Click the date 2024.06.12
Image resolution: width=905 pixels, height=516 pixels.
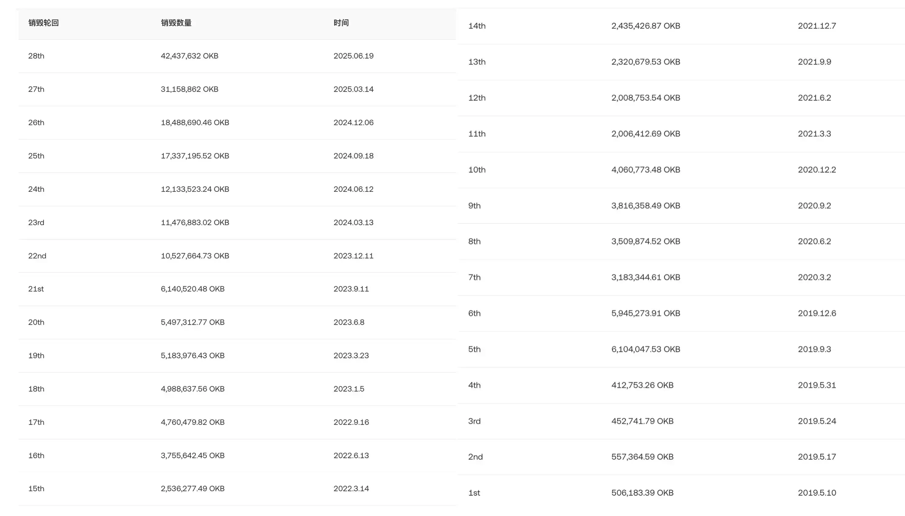(353, 189)
